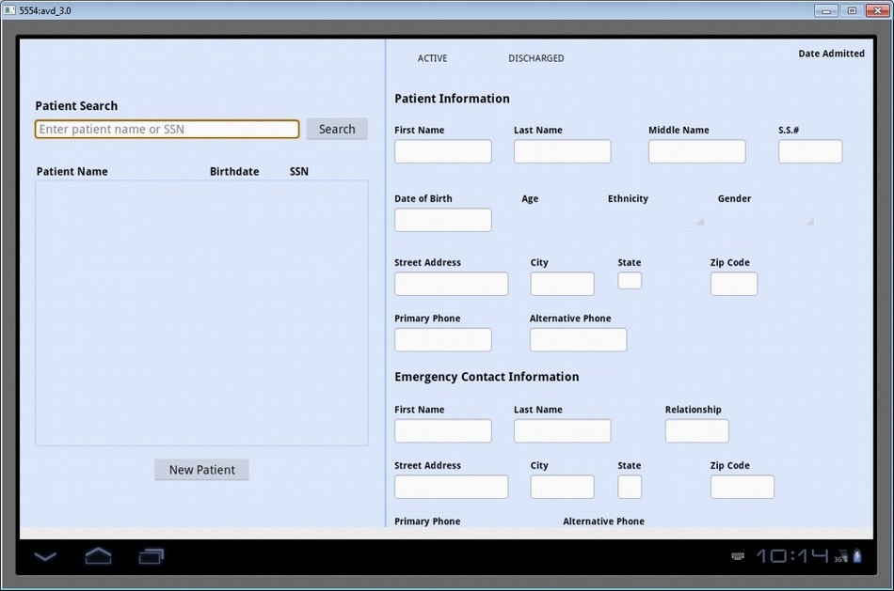Viewport: 894px width, 591px height.
Task: Tap the battery icon in system bar
Action: coord(856,556)
